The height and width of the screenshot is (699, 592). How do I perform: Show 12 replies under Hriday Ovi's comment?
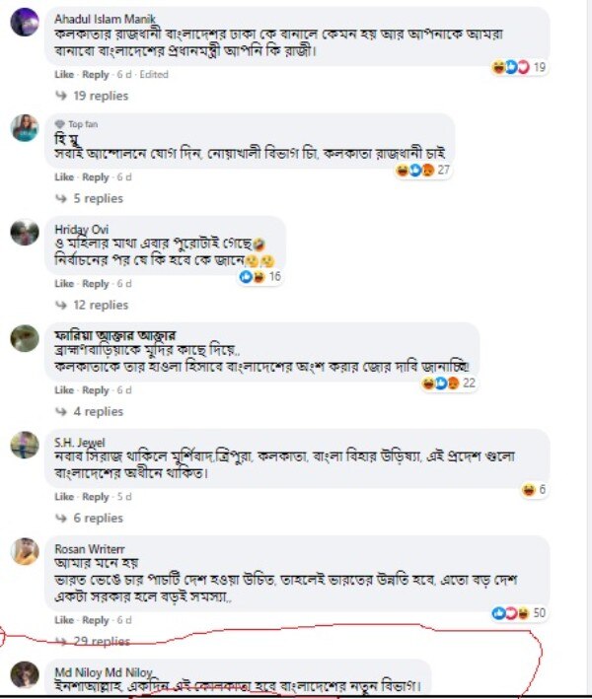coord(94,305)
